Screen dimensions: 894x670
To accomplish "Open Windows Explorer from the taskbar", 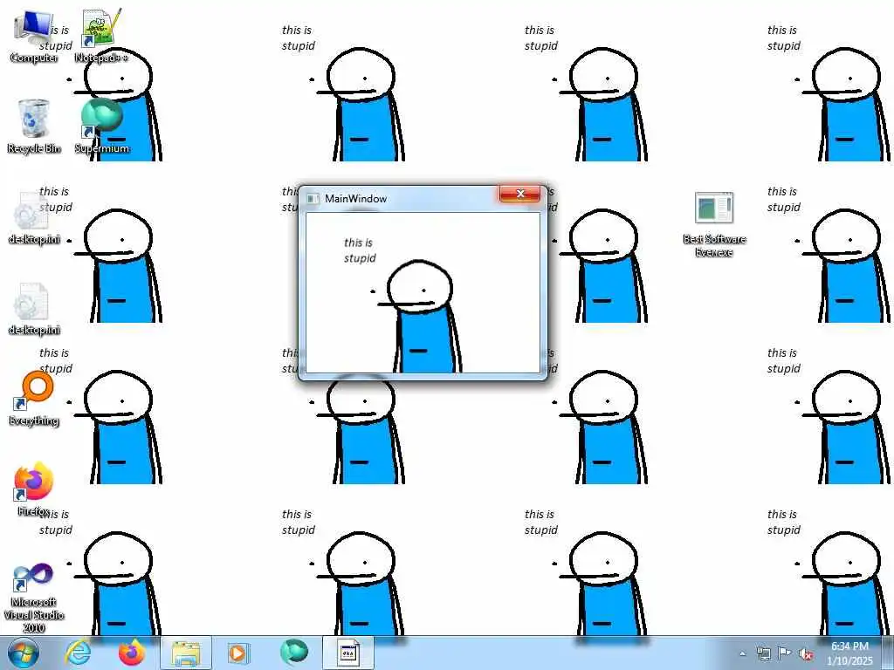I will point(186,653).
